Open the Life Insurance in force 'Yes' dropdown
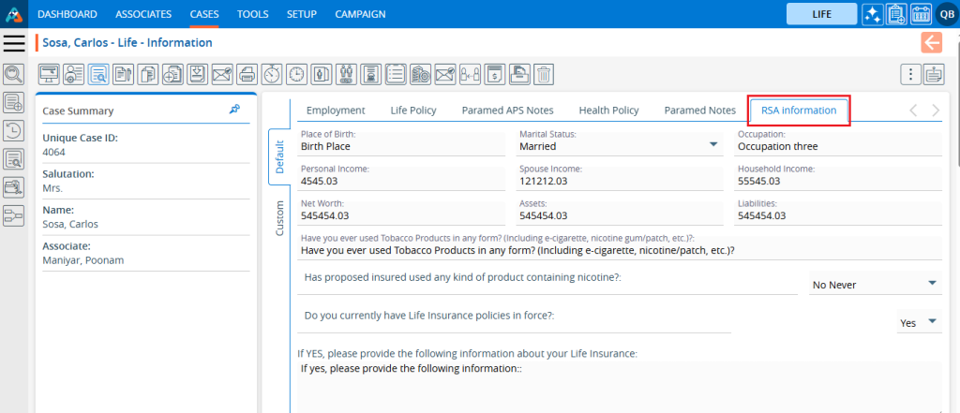Image resolution: width=960 pixels, height=413 pixels. 932,321
